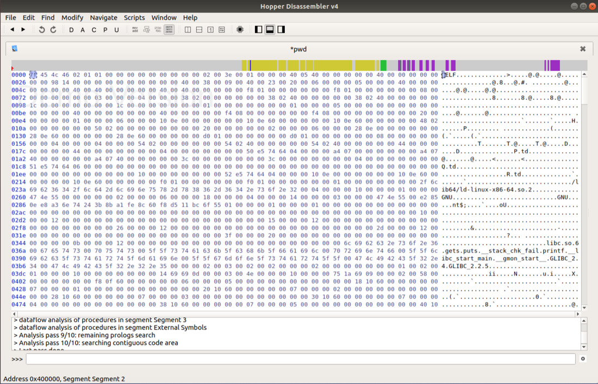Image resolution: width=598 pixels, height=384 pixels.
Task: Mark as data with D button
Action: [x=71, y=30]
